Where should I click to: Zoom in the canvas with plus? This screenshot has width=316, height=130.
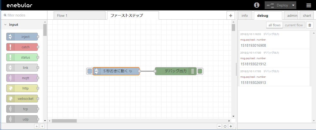click(231, 126)
